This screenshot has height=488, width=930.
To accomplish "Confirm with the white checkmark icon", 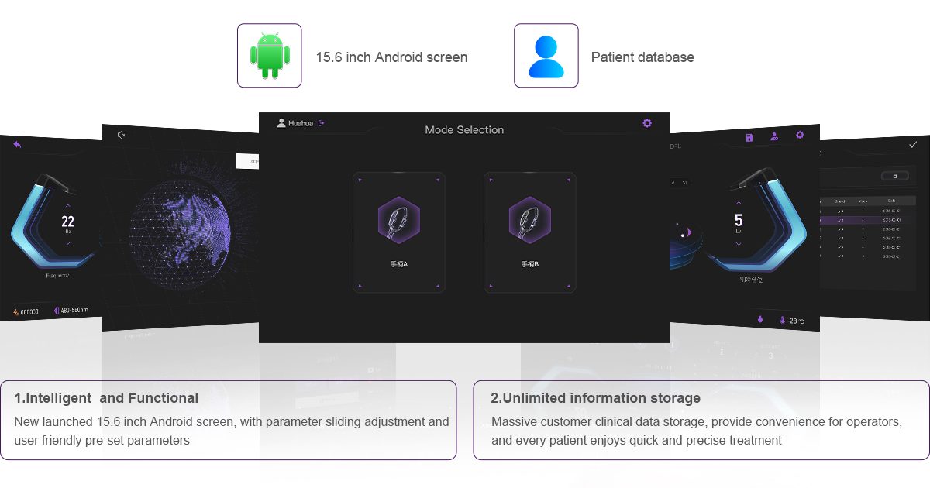I will pos(912,145).
